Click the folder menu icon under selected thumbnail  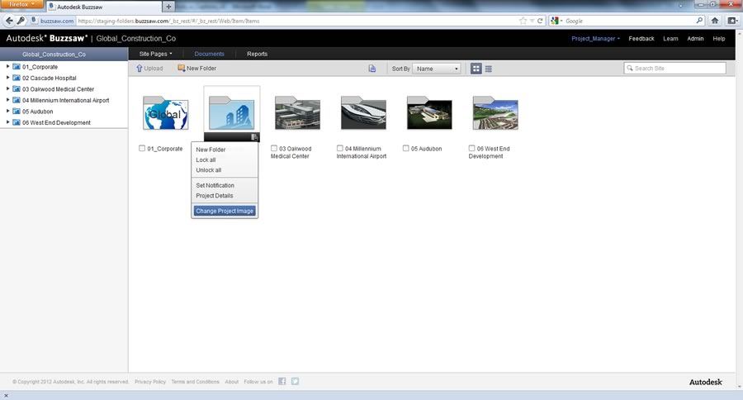coord(254,137)
